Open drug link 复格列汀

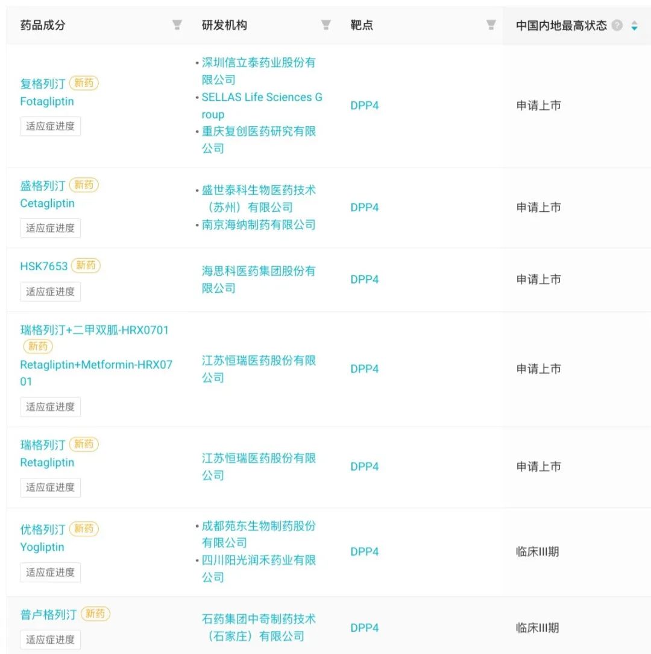[43, 83]
